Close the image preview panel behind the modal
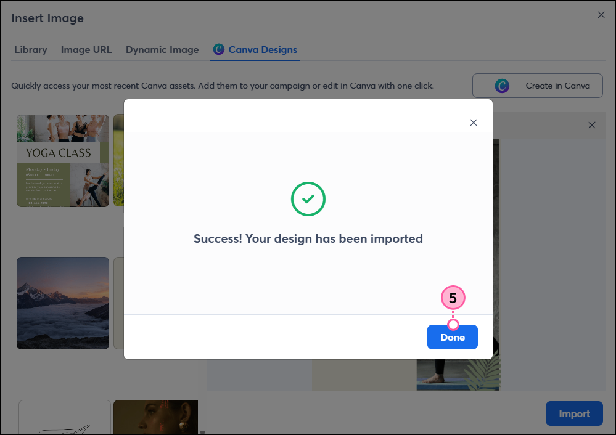 pos(592,124)
